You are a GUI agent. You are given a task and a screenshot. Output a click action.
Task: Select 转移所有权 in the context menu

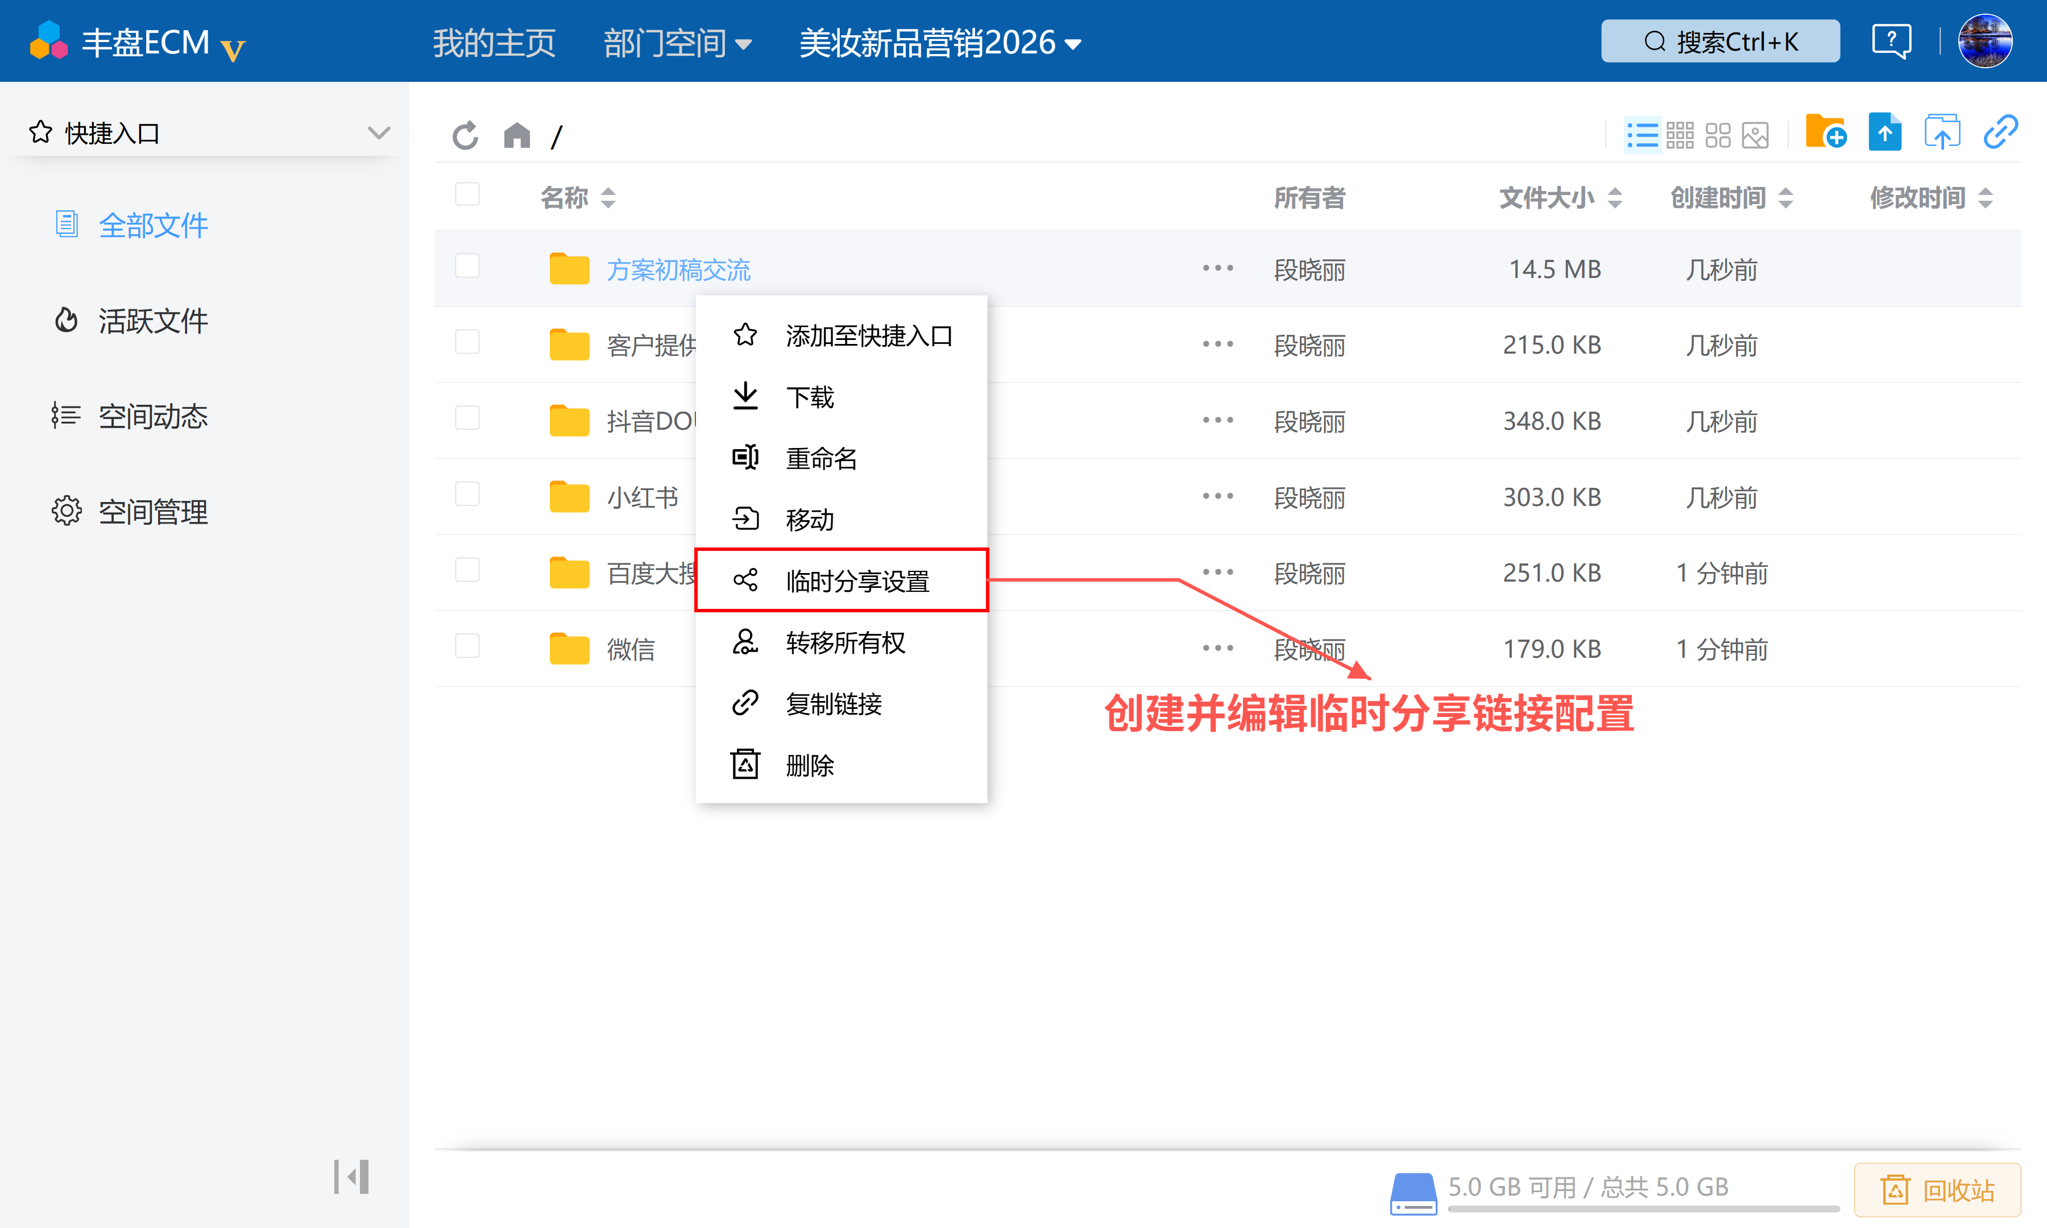tap(842, 642)
